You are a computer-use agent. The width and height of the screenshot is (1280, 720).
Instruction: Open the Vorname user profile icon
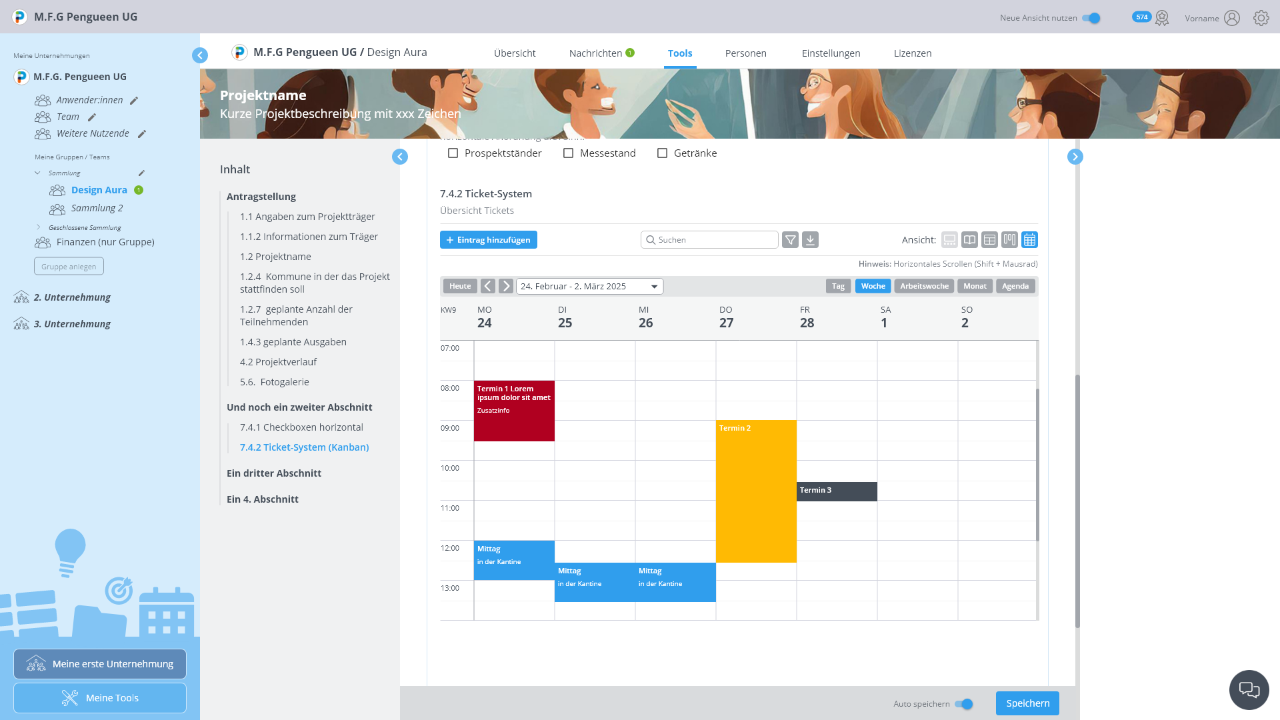[1232, 18]
